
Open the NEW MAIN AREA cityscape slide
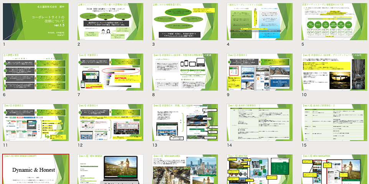[x=184, y=169]
